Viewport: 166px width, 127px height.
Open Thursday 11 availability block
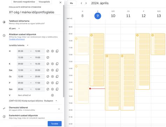[x=127, y=82]
